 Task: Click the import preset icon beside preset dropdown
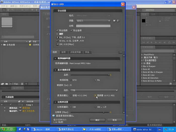[118, 21]
